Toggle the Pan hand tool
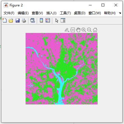This screenshot has height=124, width=124. [x=78, y=30]
